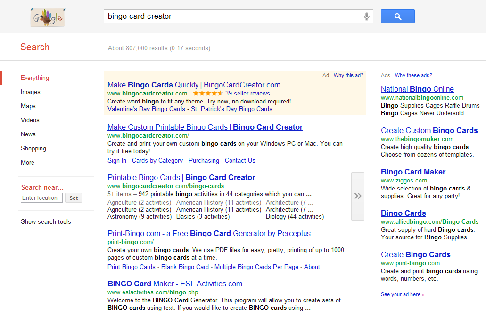Viewport: 486px width, 316px height.
Task: Open the Print Bingo Cards sitelink
Action: [x=132, y=267]
